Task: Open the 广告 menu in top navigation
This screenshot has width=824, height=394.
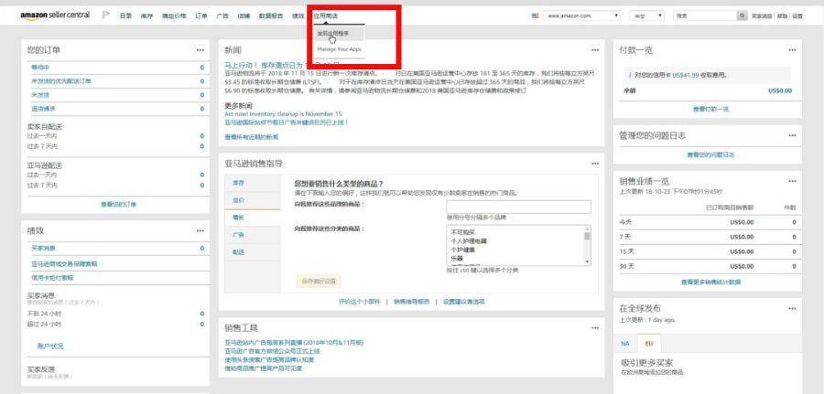Action: point(222,16)
